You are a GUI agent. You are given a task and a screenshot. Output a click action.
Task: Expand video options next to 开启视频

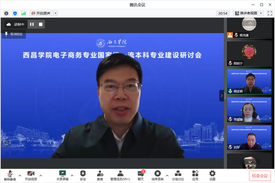41,175
